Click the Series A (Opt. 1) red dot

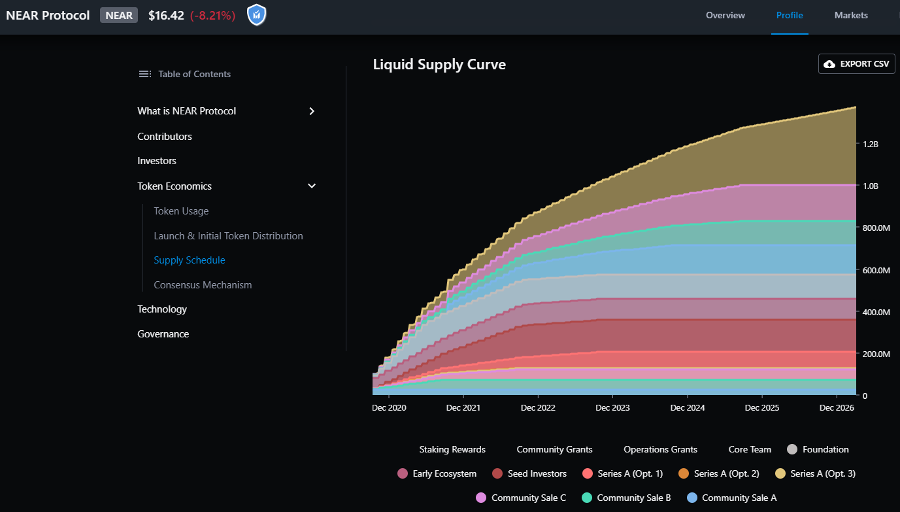587,473
